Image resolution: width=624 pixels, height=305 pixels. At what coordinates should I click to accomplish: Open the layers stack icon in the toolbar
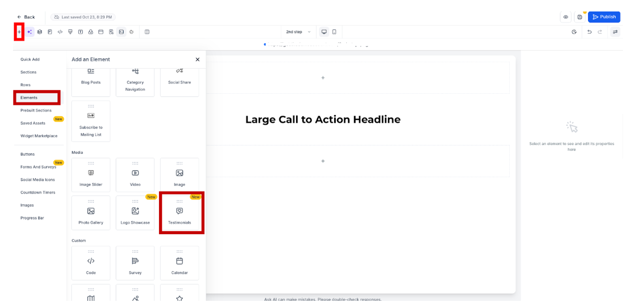click(40, 32)
